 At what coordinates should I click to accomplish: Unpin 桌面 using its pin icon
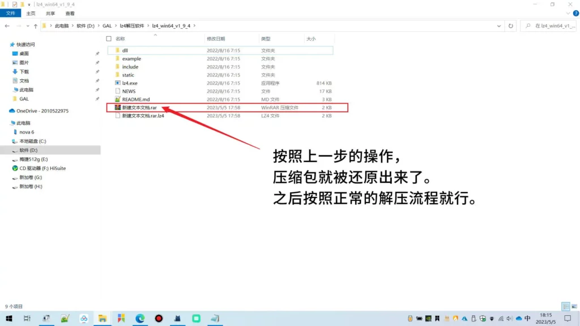[x=97, y=54]
